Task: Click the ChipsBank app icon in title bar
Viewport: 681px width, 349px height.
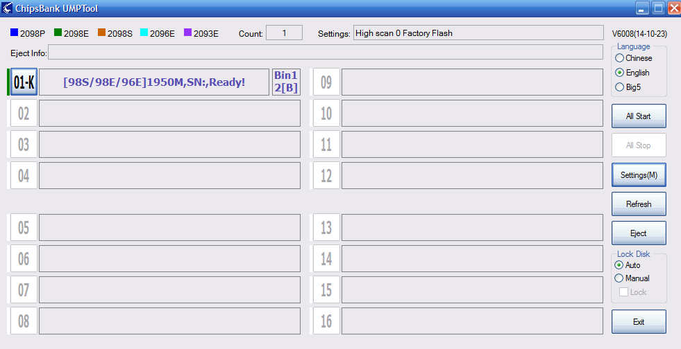Action: point(7,8)
